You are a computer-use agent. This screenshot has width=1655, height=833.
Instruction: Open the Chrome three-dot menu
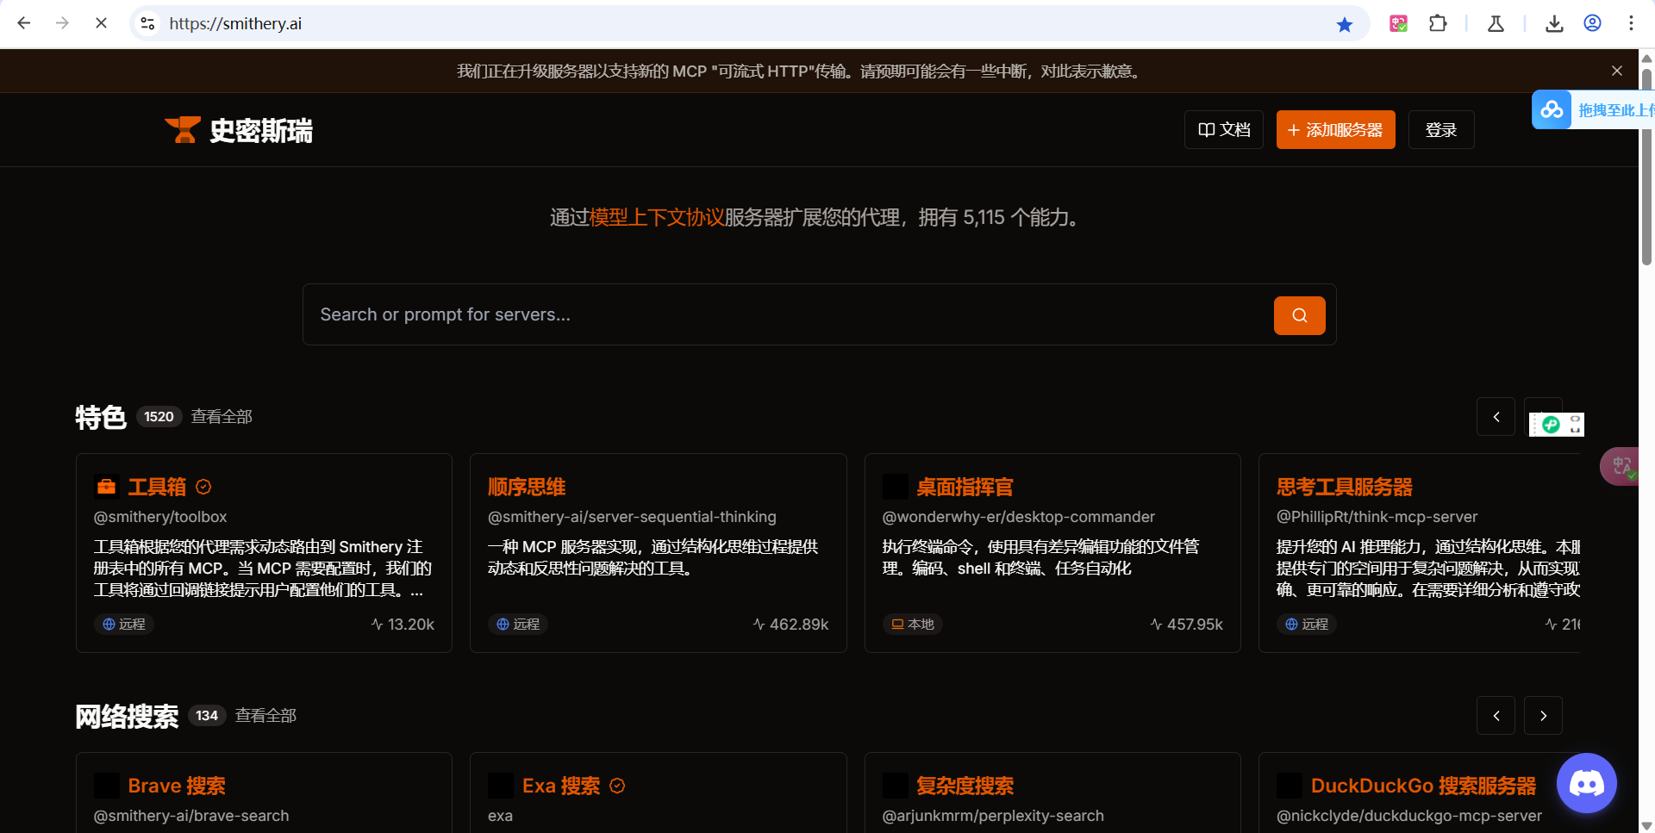[1631, 23]
